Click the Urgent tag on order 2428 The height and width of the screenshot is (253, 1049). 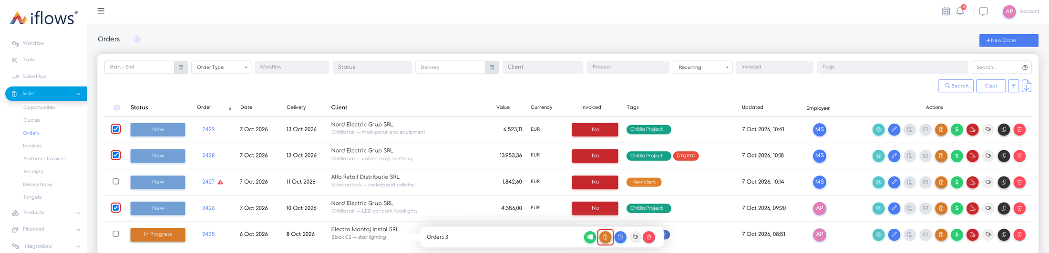686,156
